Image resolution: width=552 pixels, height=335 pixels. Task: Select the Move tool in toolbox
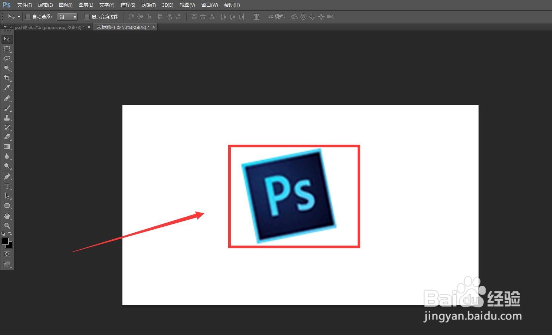[7, 39]
